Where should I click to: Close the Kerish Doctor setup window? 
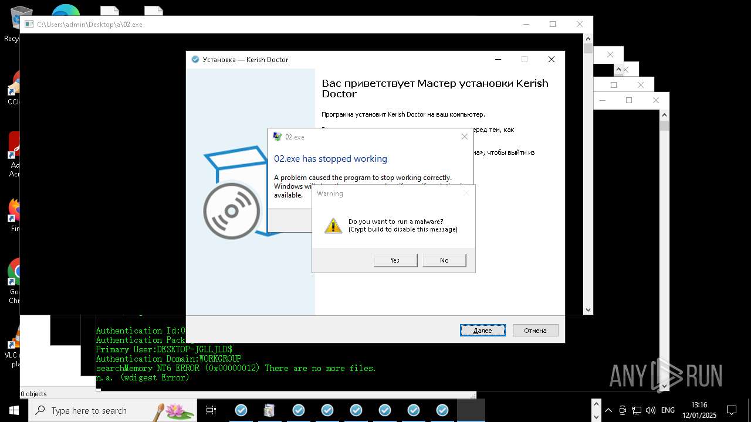pos(551,59)
